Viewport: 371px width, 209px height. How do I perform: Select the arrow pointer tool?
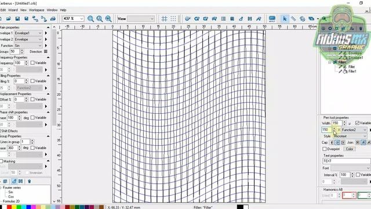coord(285,19)
